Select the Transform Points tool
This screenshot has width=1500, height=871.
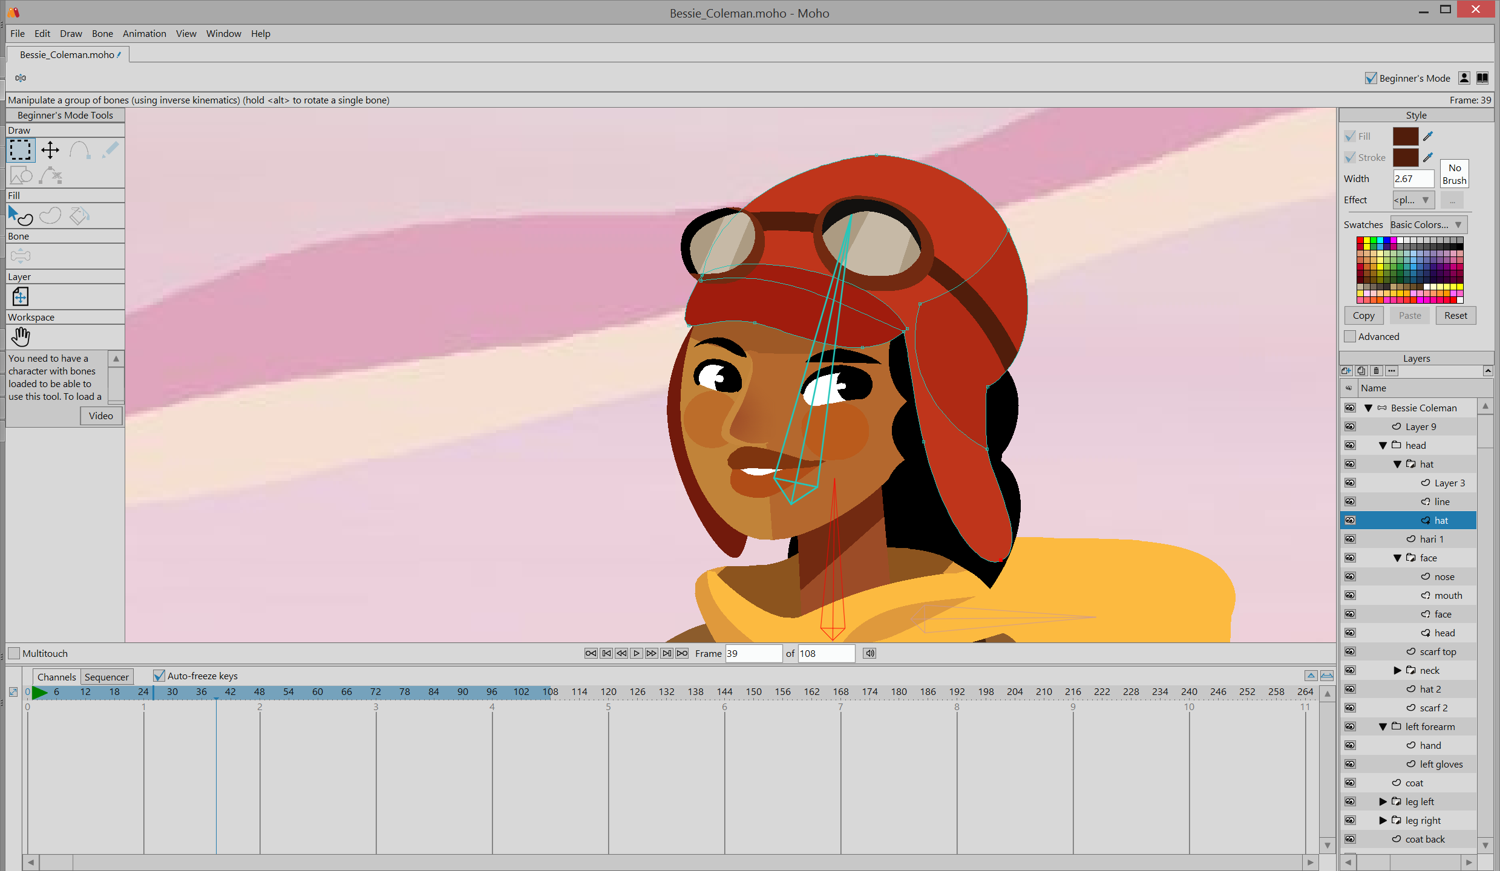coord(50,150)
